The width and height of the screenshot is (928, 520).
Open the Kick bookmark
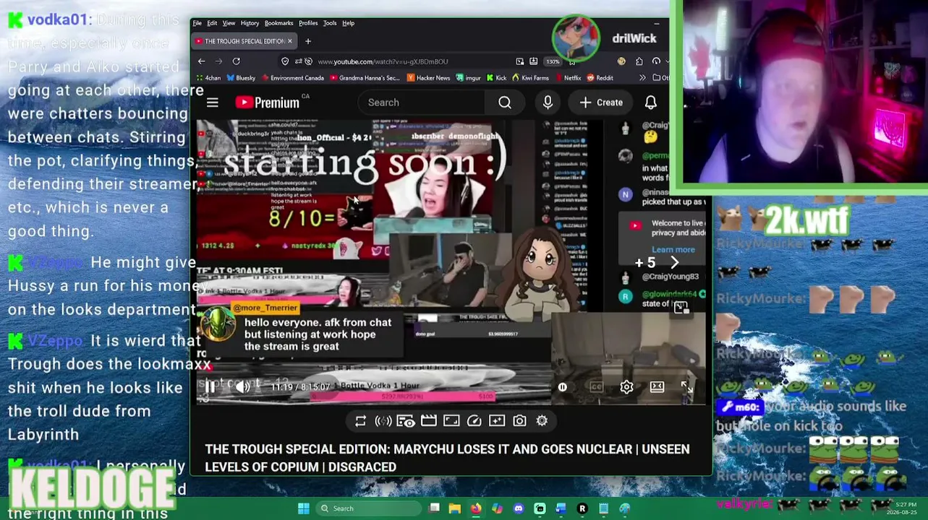pyautogui.click(x=496, y=78)
